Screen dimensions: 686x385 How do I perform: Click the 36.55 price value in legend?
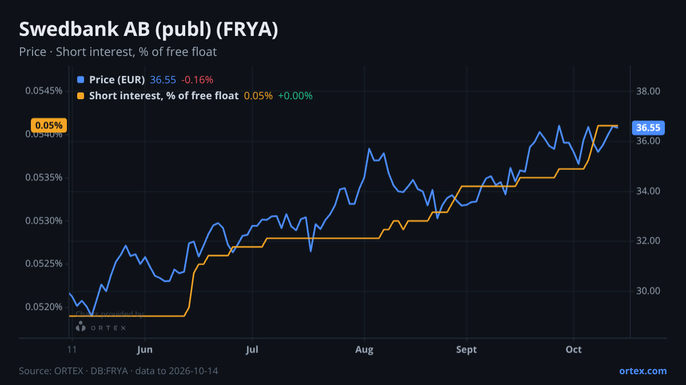(163, 80)
